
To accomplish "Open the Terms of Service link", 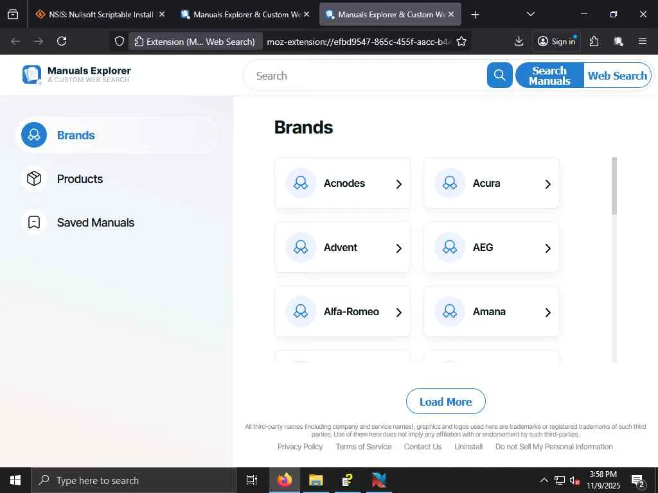I will point(364,447).
